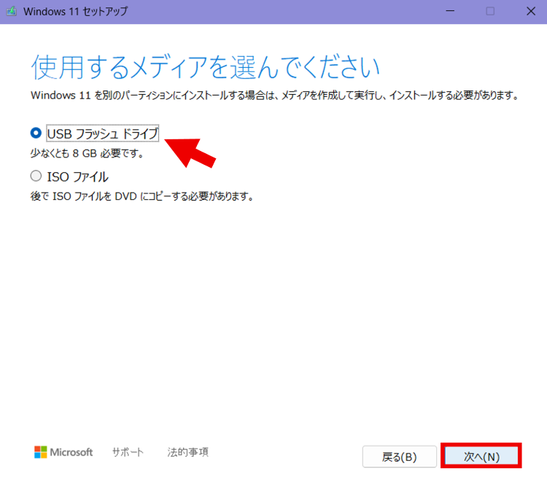This screenshot has height=485, width=547.
Task: Click the ISO ファイルを DVD にコピー description text
Action: 141,196
